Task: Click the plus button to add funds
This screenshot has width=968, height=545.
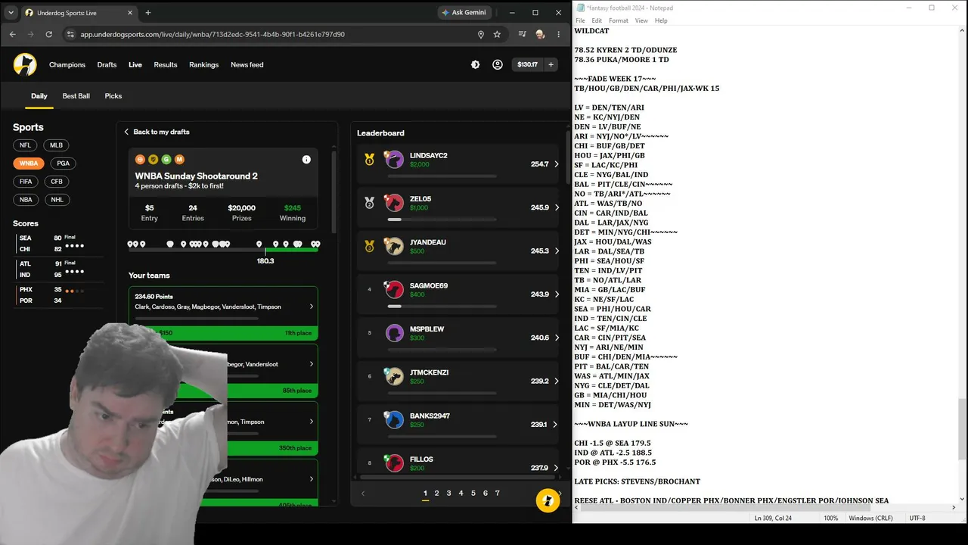Action: pyautogui.click(x=551, y=65)
